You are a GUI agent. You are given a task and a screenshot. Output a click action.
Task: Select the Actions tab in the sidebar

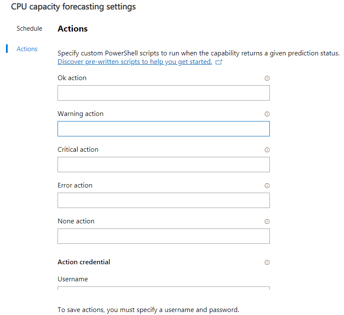click(x=27, y=49)
